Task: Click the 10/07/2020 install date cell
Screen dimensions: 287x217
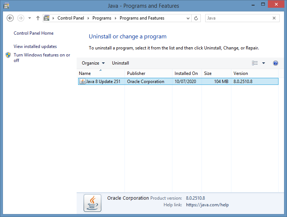Action: (185, 81)
